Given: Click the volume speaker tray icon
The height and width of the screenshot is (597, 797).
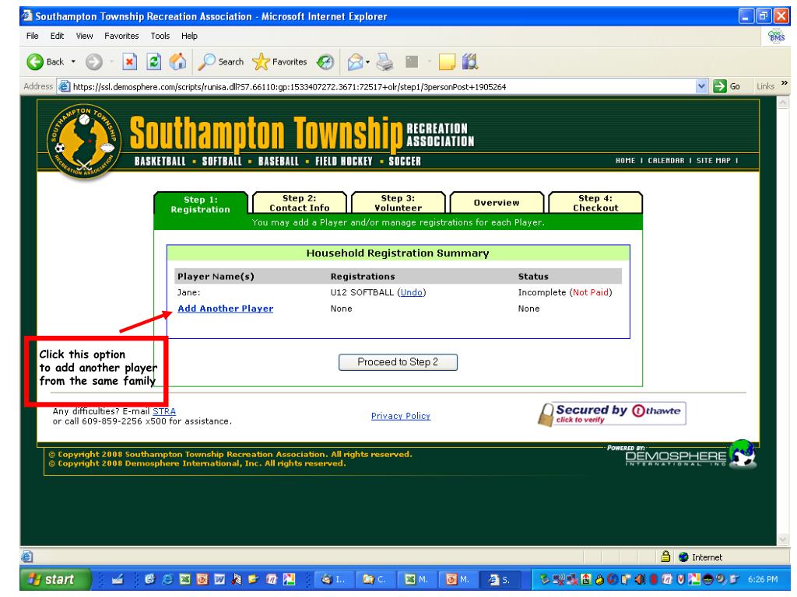Looking at the screenshot, I should click(x=641, y=578).
